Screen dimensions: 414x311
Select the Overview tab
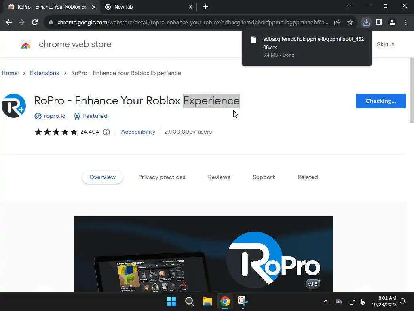coord(102,177)
